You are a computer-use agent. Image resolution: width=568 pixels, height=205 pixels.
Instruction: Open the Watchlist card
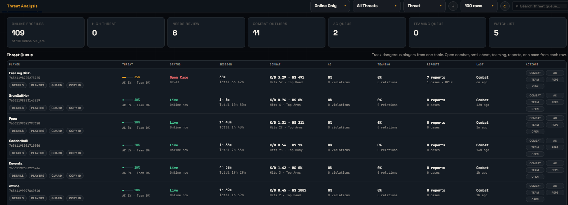coord(528,32)
